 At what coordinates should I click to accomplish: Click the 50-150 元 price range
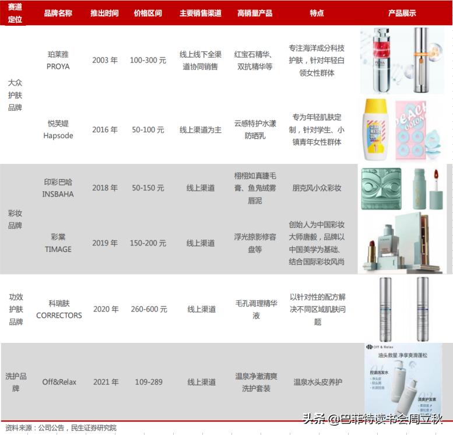point(148,188)
